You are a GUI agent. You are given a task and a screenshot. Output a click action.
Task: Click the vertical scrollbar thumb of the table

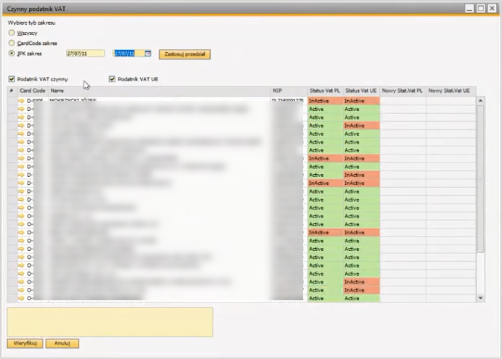tap(480, 179)
